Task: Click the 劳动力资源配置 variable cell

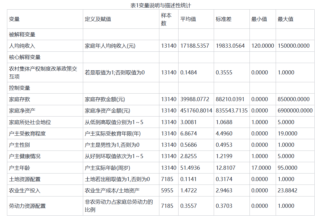Action: pyautogui.click(x=27, y=206)
